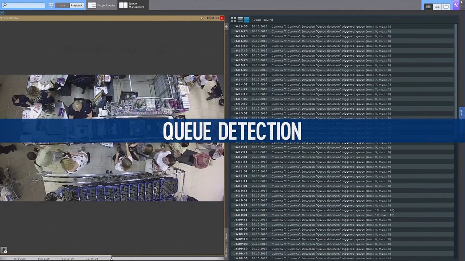Select the dense grid layout button

point(428,7)
